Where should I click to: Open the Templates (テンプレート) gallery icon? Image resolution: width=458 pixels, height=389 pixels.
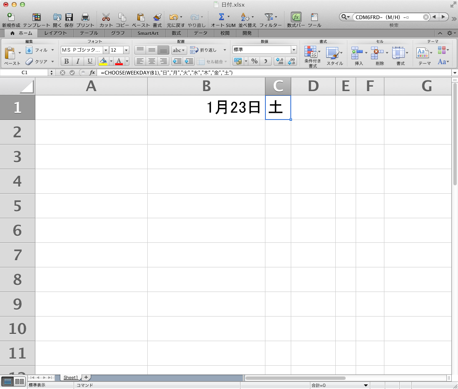click(x=37, y=17)
